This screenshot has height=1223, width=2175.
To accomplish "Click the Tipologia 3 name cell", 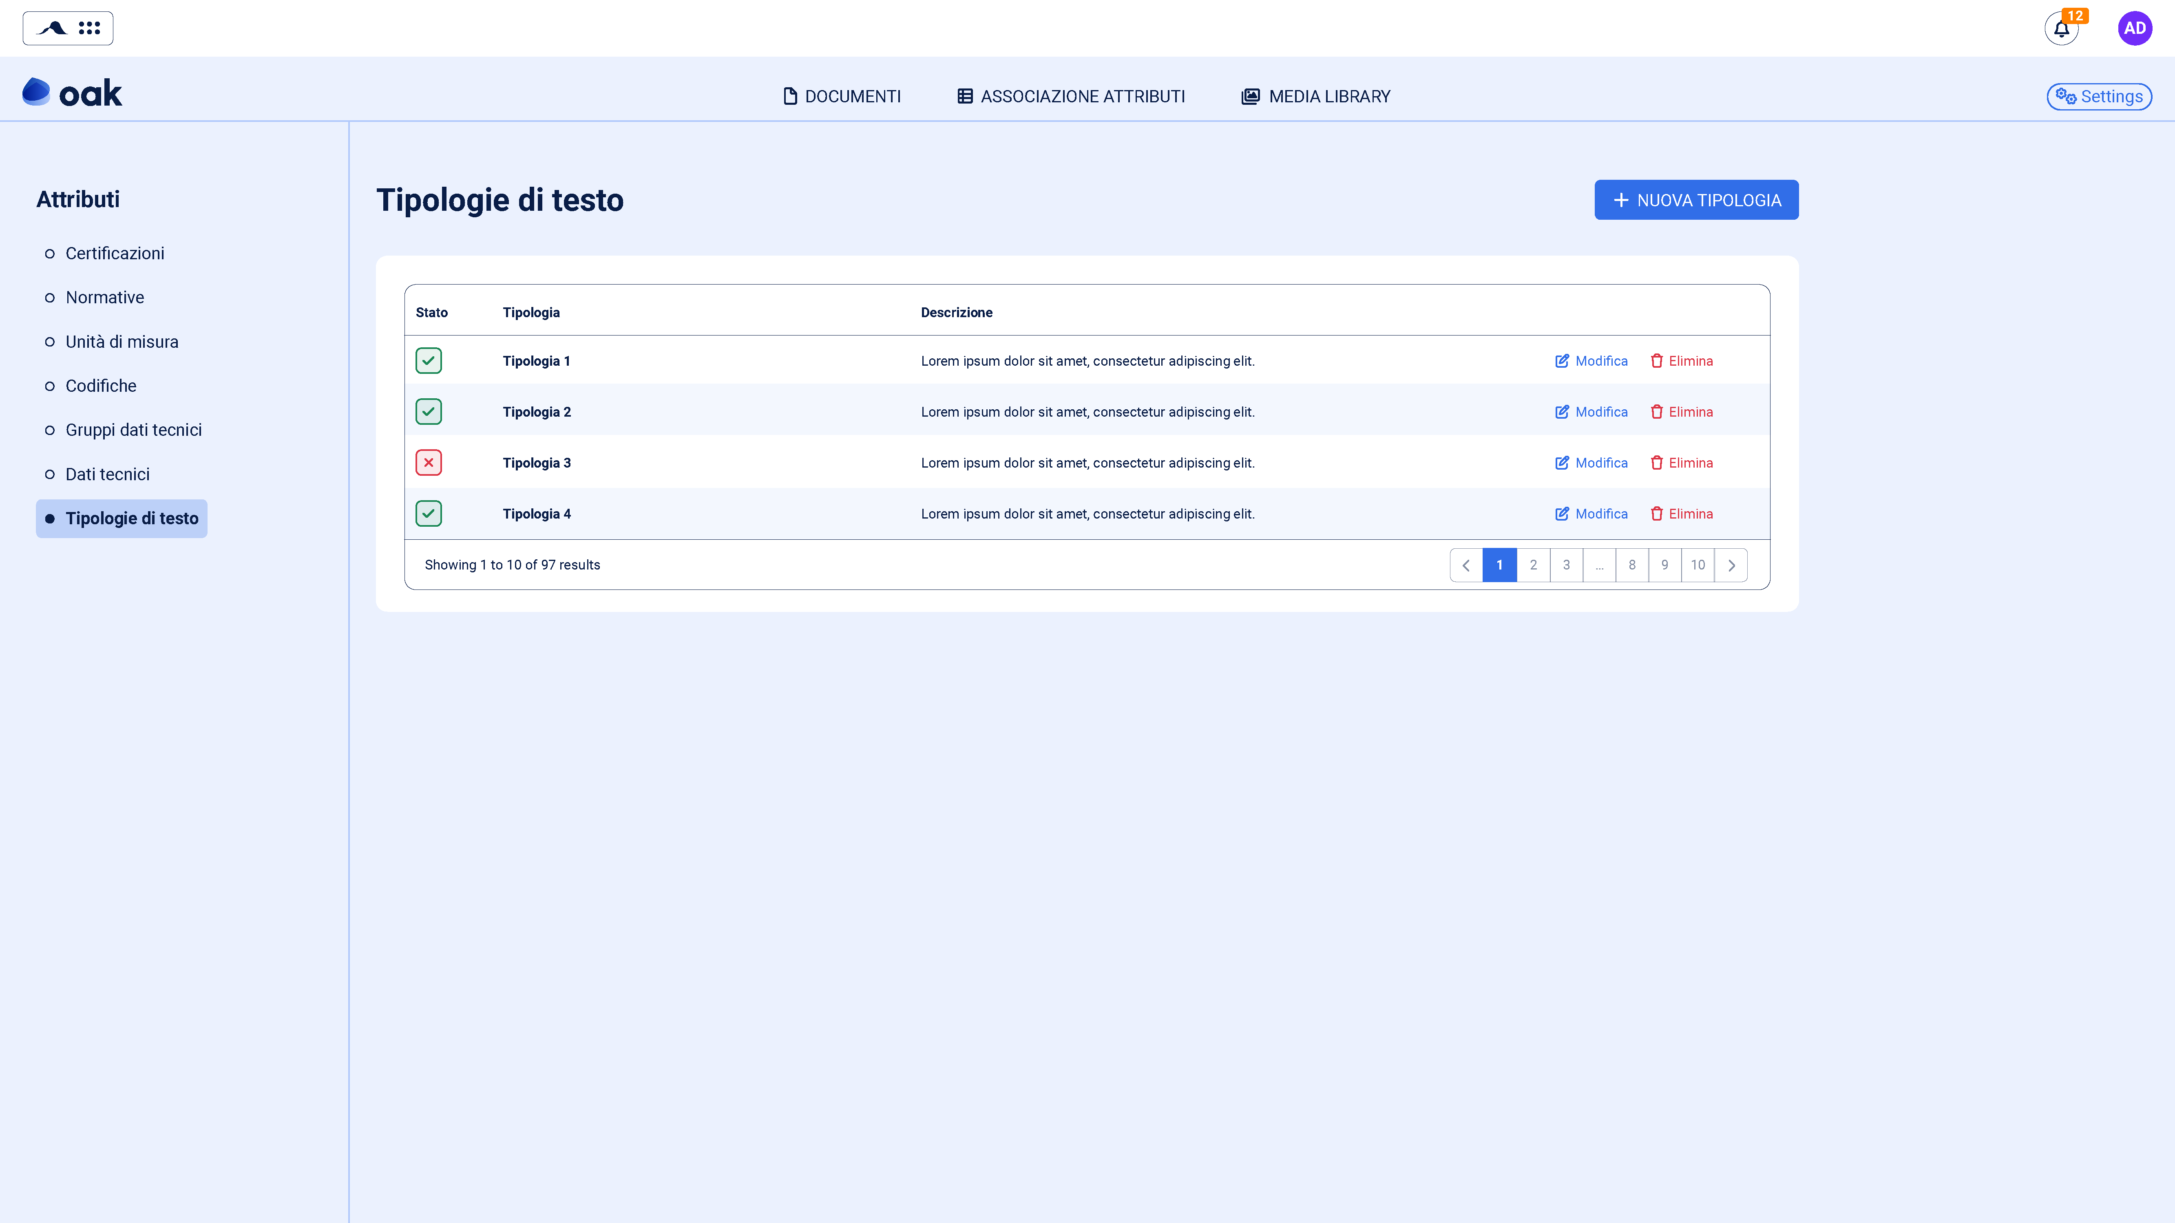I will (x=537, y=463).
